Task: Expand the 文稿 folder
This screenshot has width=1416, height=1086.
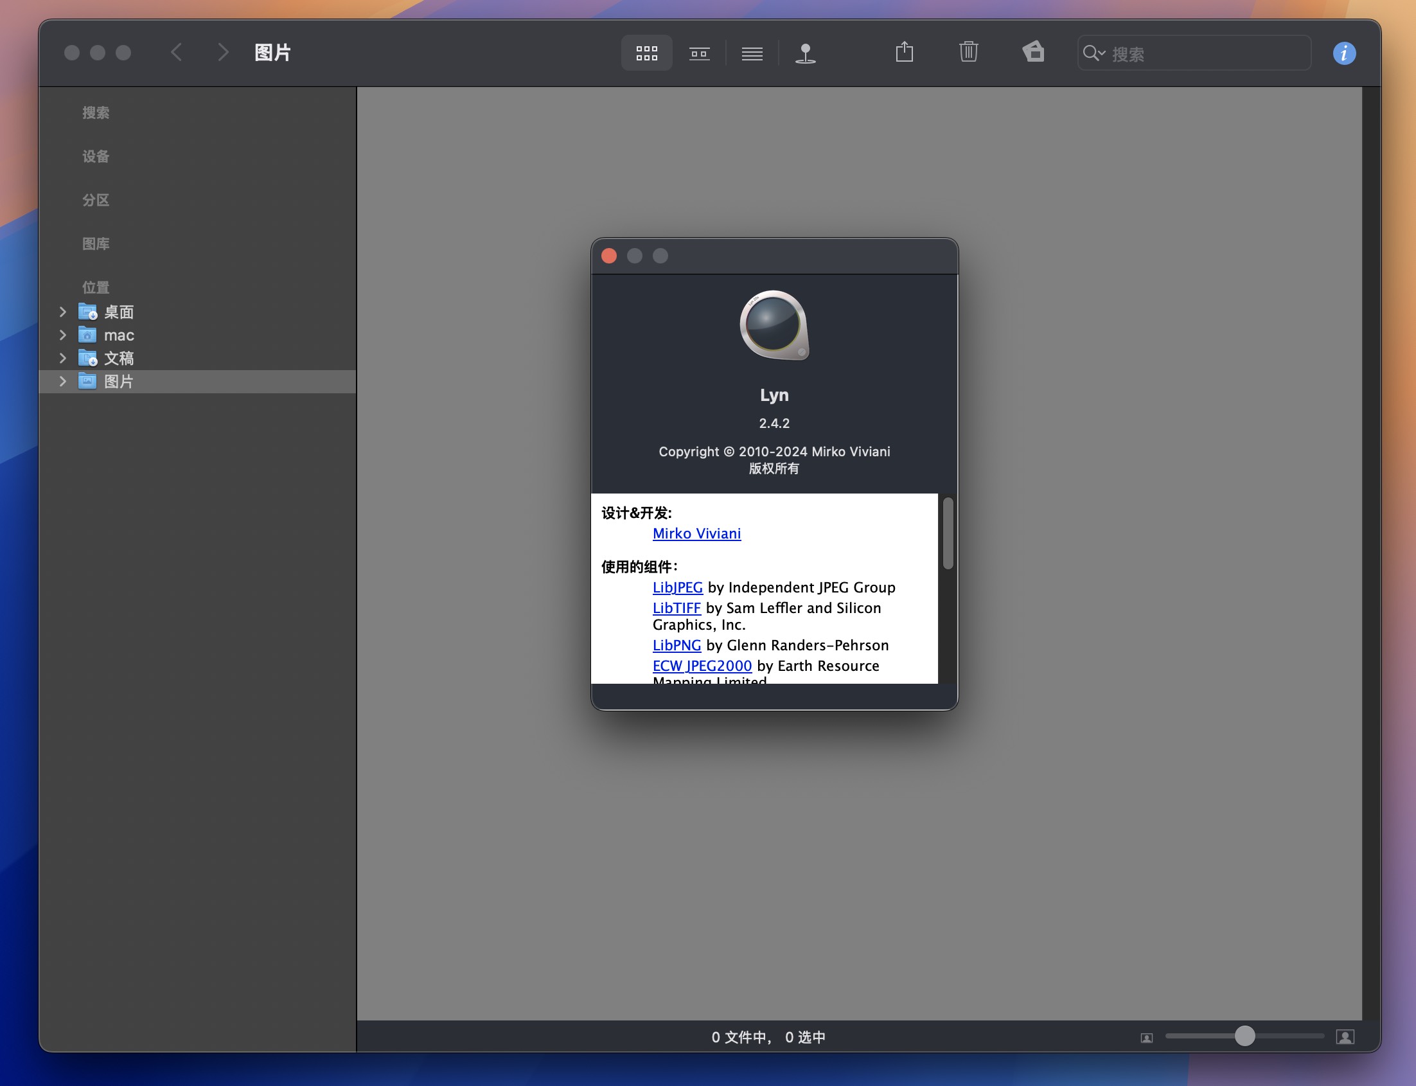Action: tap(63, 358)
